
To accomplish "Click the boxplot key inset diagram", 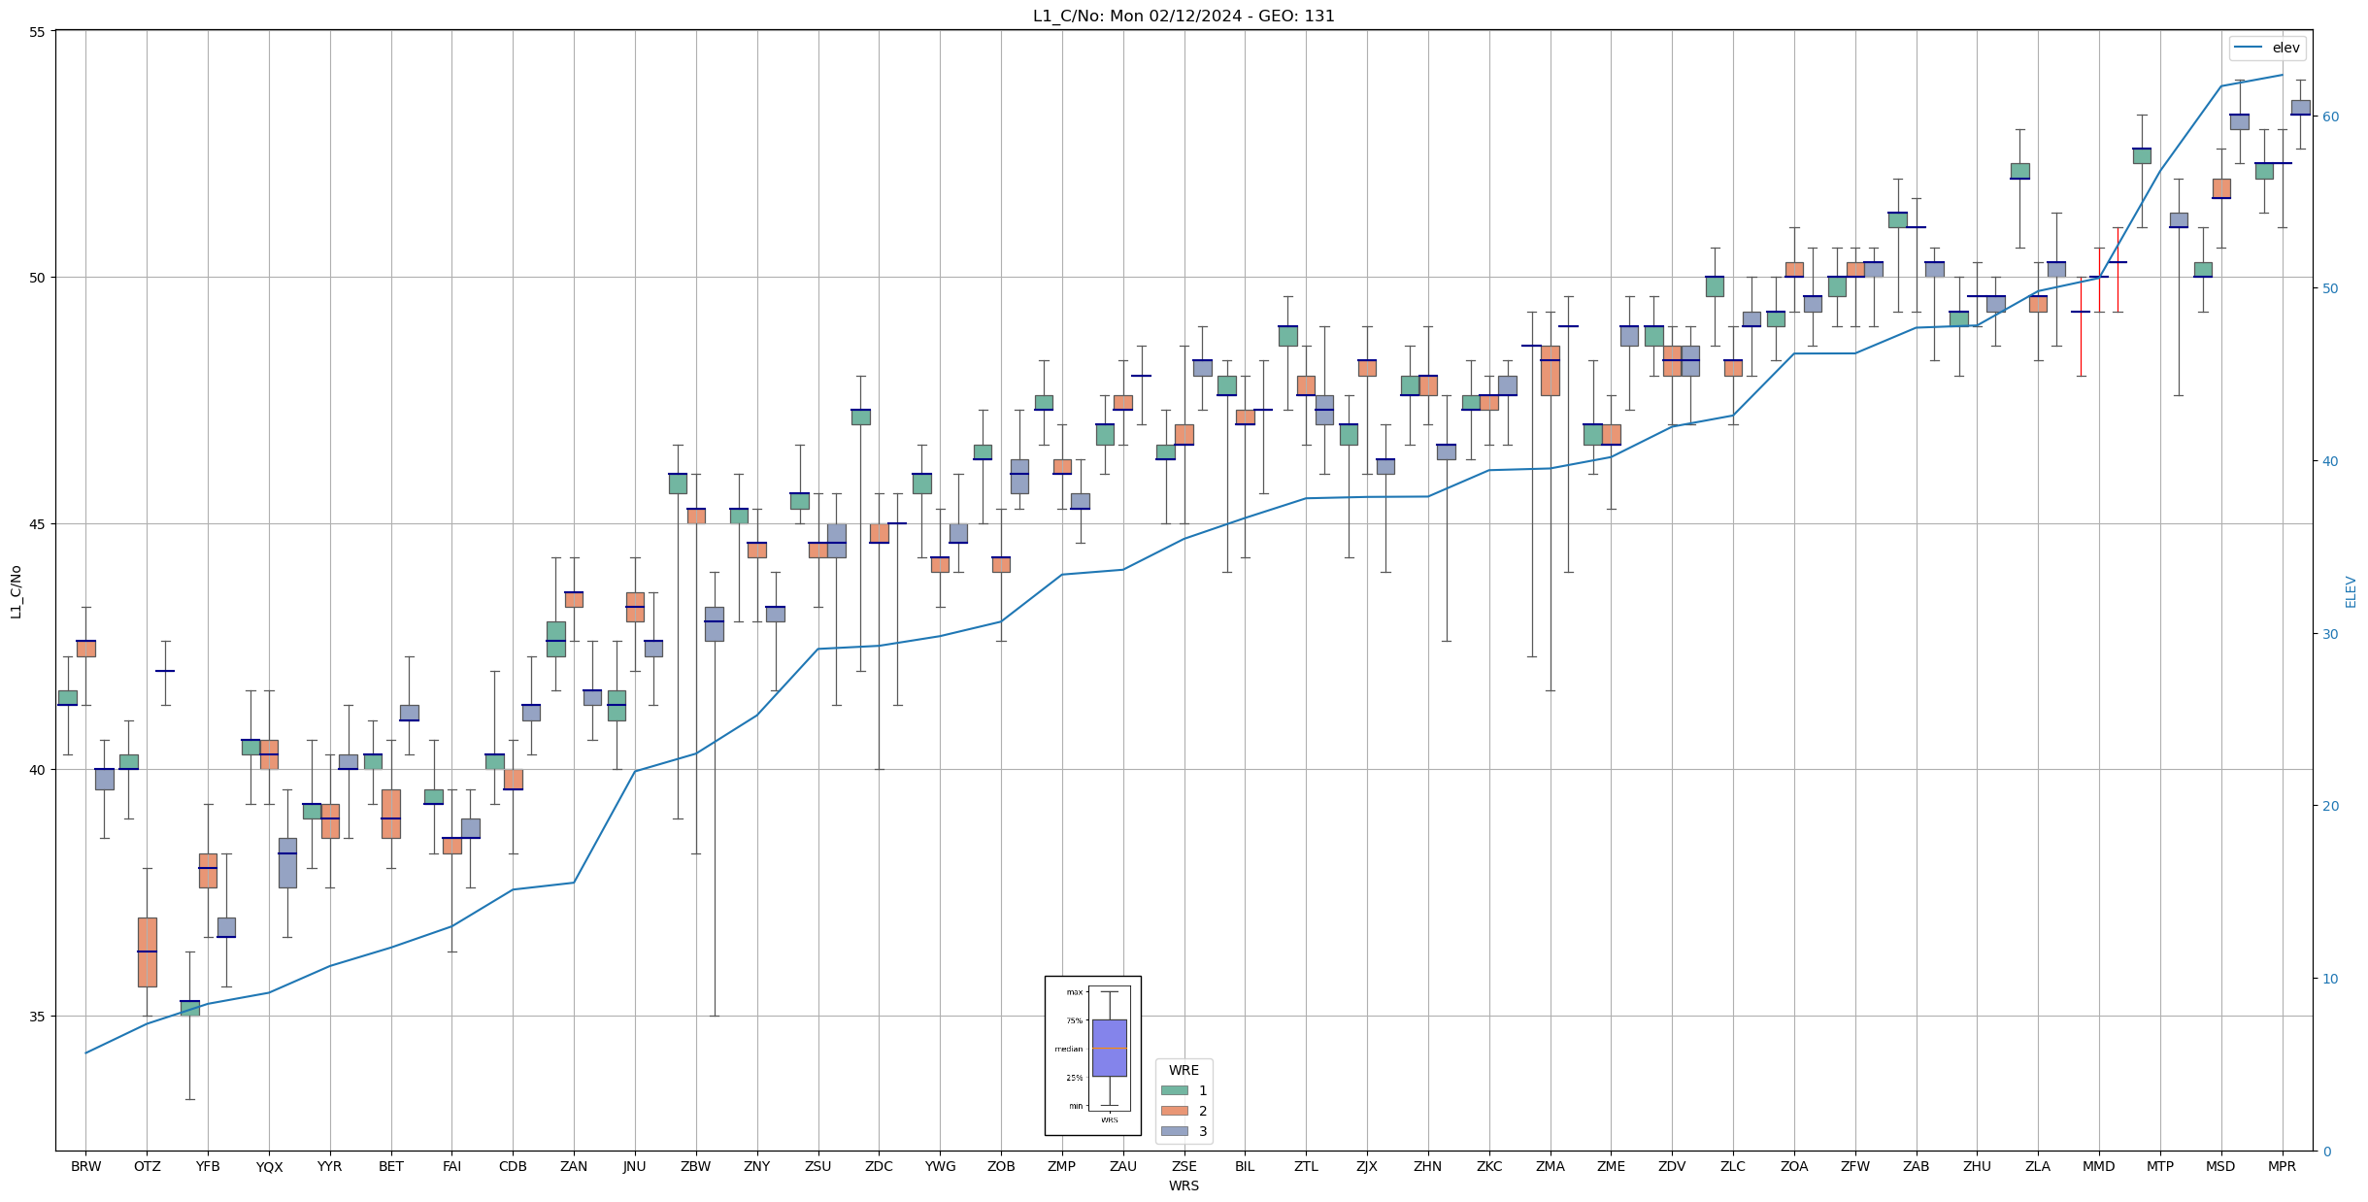I will pyautogui.click(x=1092, y=1055).
